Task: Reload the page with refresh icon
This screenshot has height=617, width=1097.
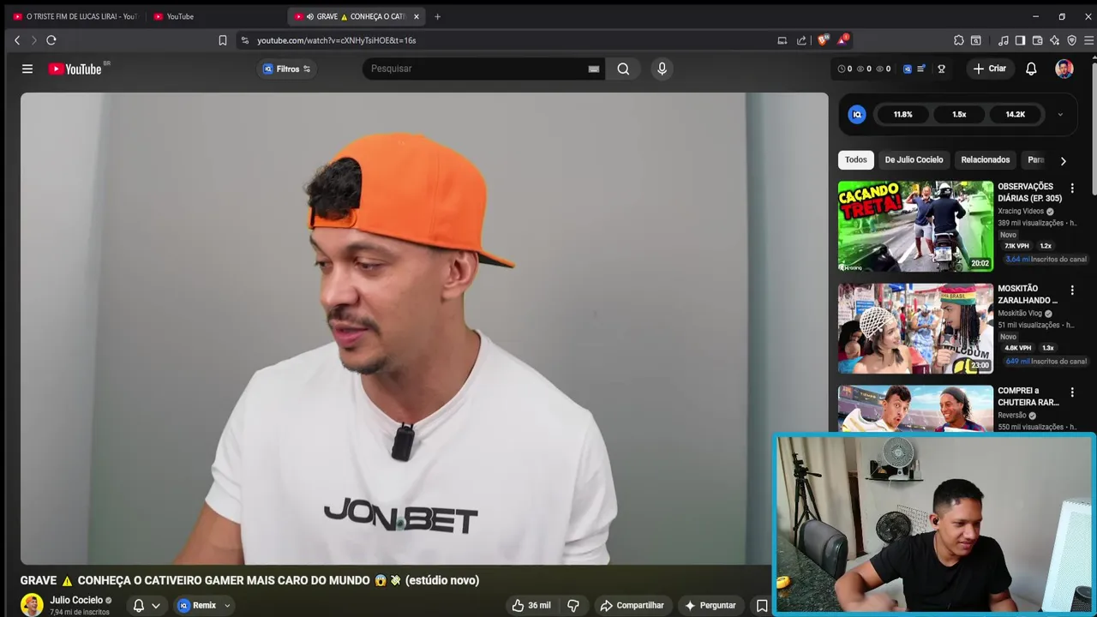Action: coord(51,40)
